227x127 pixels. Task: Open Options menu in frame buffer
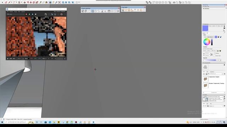[x=23, y=12]
